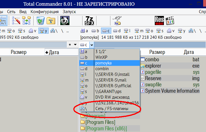Select drive y in left drive bar
206x132 pixels.
click(44, 31)
